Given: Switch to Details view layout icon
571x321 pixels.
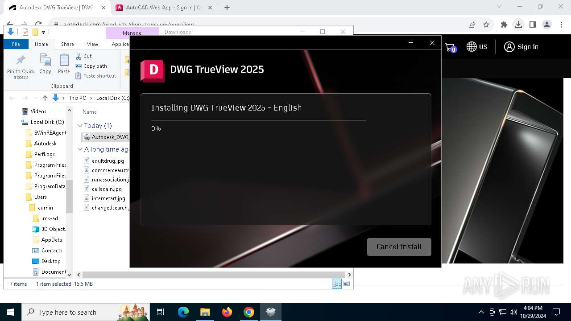Looking at the screenshot, I should pos(337,284).
